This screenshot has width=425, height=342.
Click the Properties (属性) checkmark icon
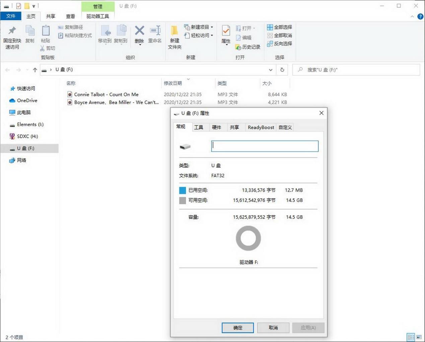pos(226,31)
